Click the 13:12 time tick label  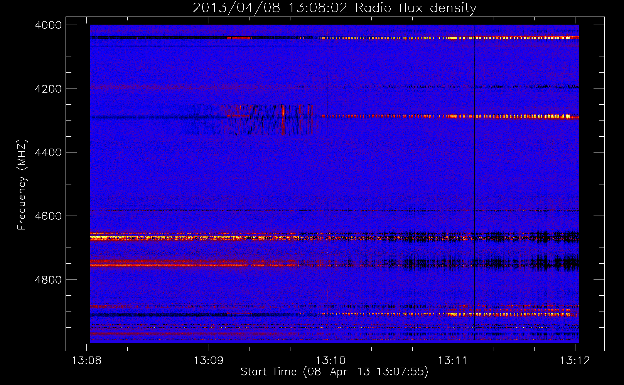tap(575, 361)
